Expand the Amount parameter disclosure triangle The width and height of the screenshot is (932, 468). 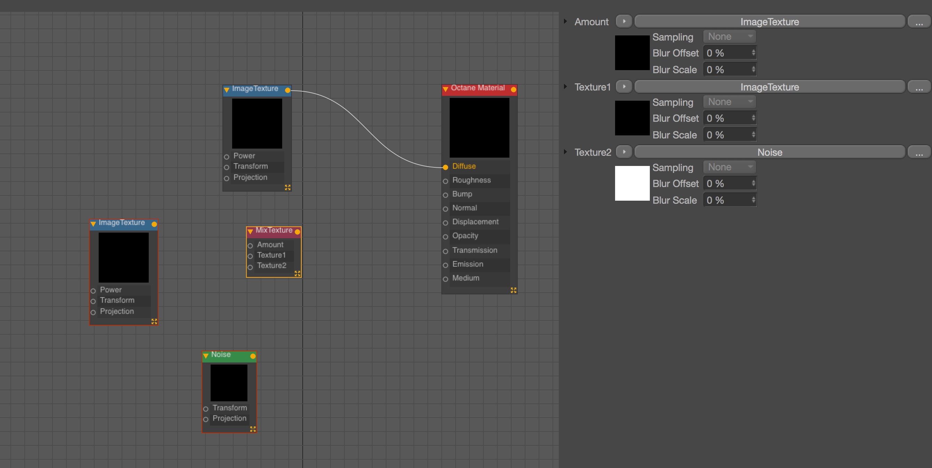pyautogui.click(x=565, y=21)
